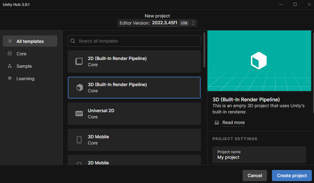Screen dimensions: 314x183
Task: Click the up-down arrows beside LTS
Action: coord(193,23)
